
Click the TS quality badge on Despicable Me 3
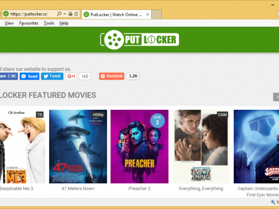click(40, 115)
